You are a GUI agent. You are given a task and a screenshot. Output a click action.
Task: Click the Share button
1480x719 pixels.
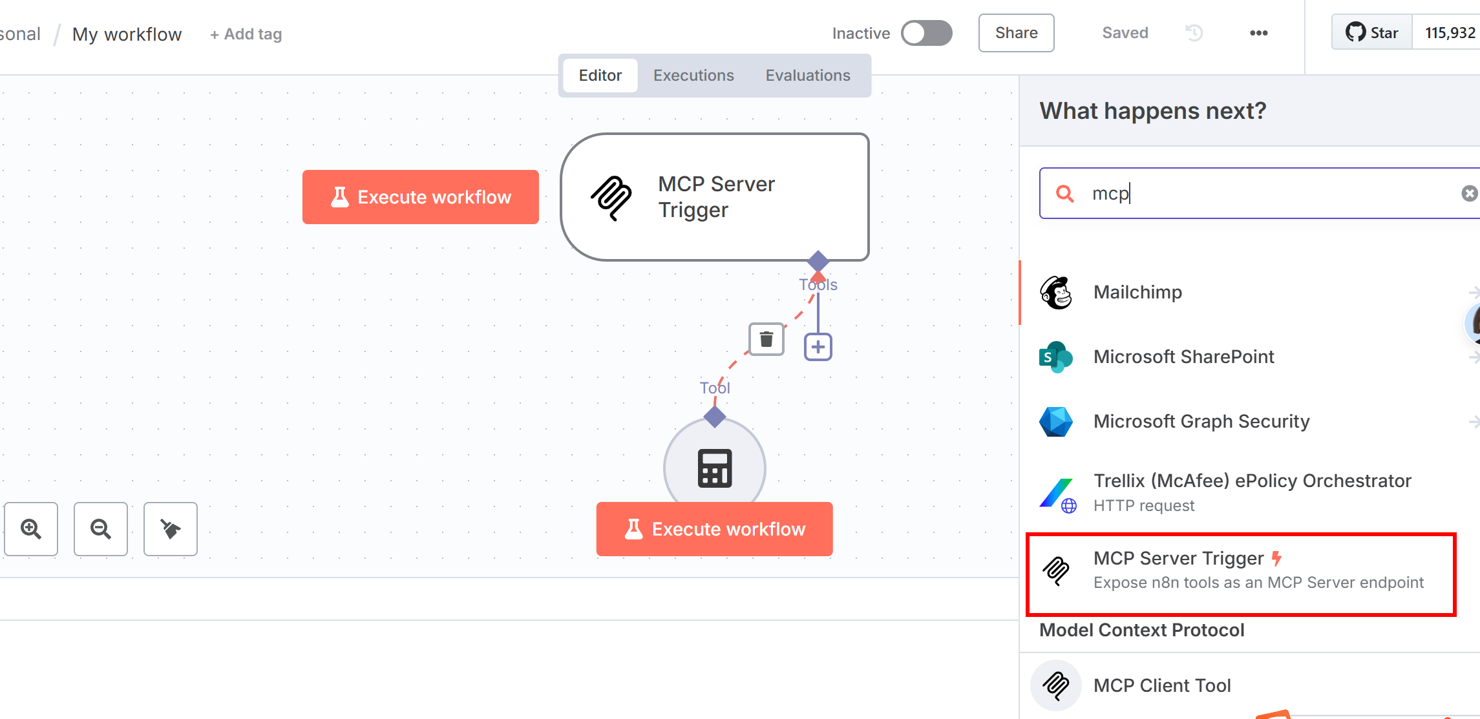(1016, 33)
